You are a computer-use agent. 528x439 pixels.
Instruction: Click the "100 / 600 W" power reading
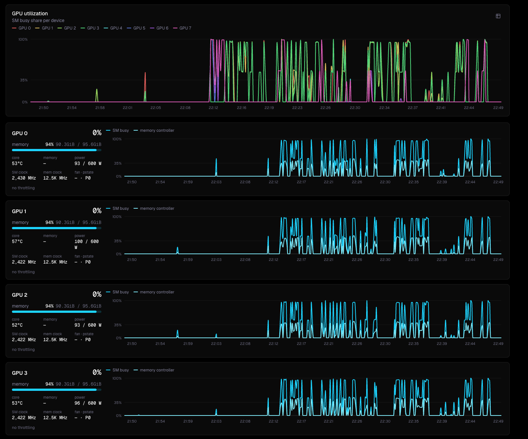[87, 245]
